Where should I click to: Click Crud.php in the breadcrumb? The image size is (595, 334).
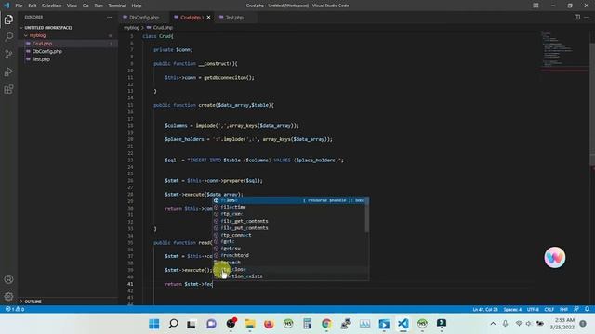tap(163, 28)
